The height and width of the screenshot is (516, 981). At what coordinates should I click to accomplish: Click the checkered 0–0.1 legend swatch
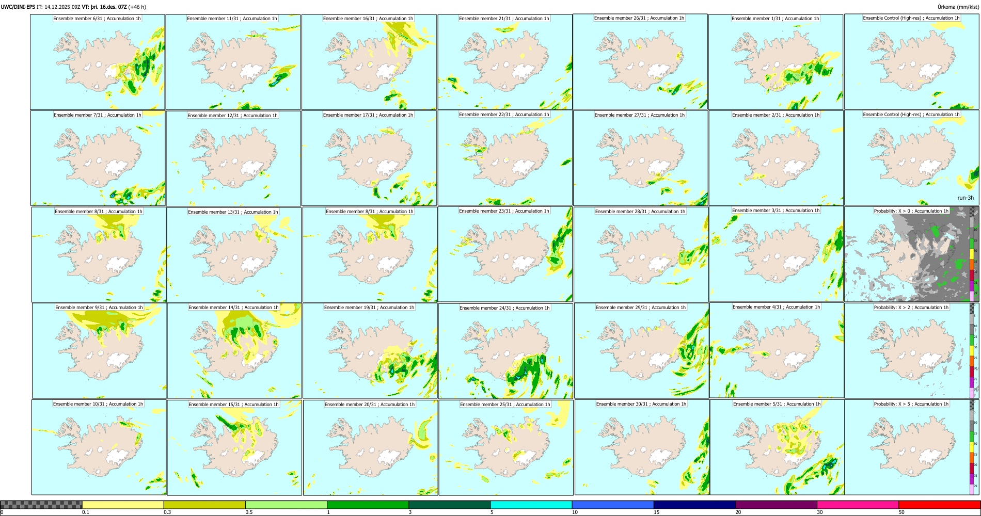pos(41,505)
